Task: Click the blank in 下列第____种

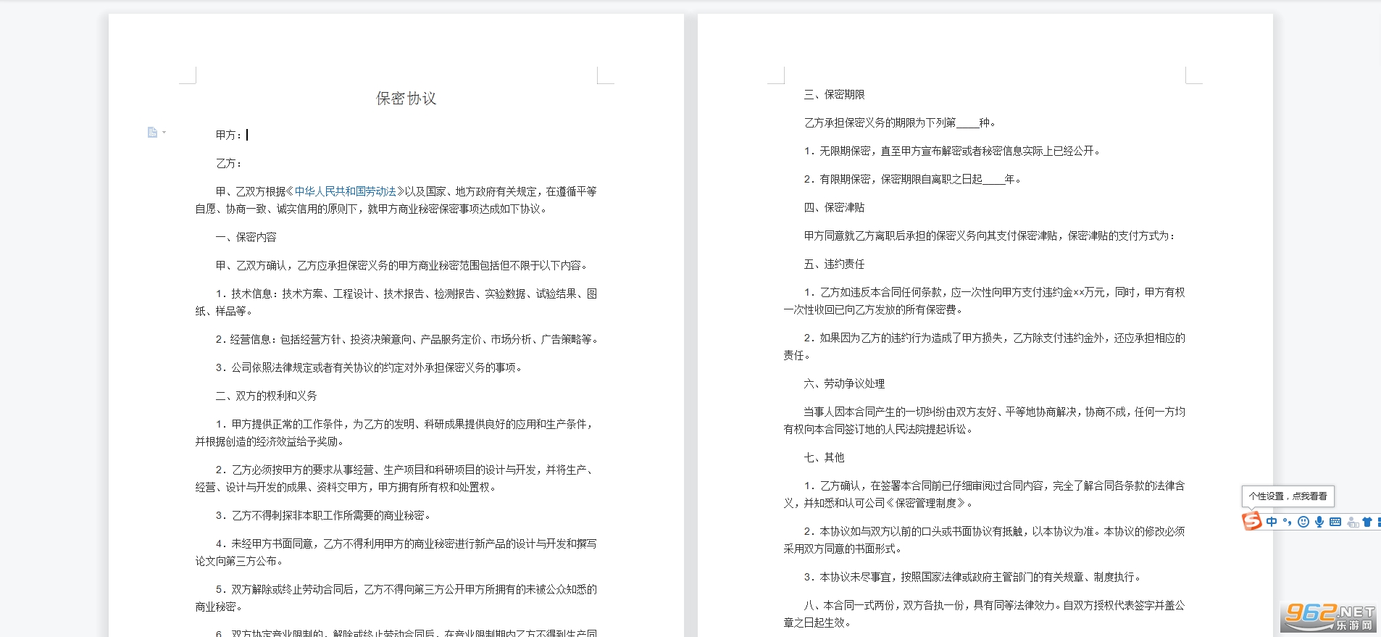Action: click(x=967, y=123)
